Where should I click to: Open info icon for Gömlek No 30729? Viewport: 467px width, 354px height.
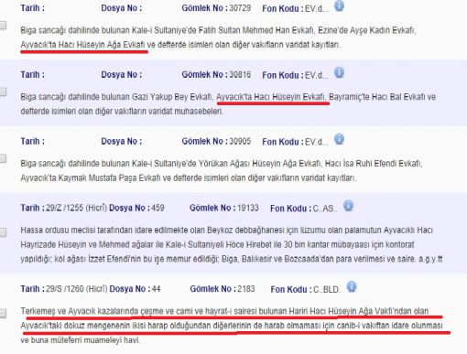(339, 6)
